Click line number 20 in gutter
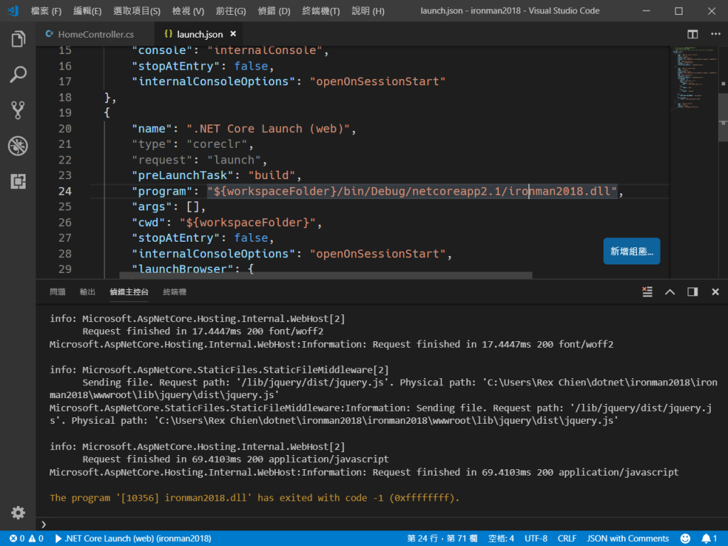 point(65,129)
